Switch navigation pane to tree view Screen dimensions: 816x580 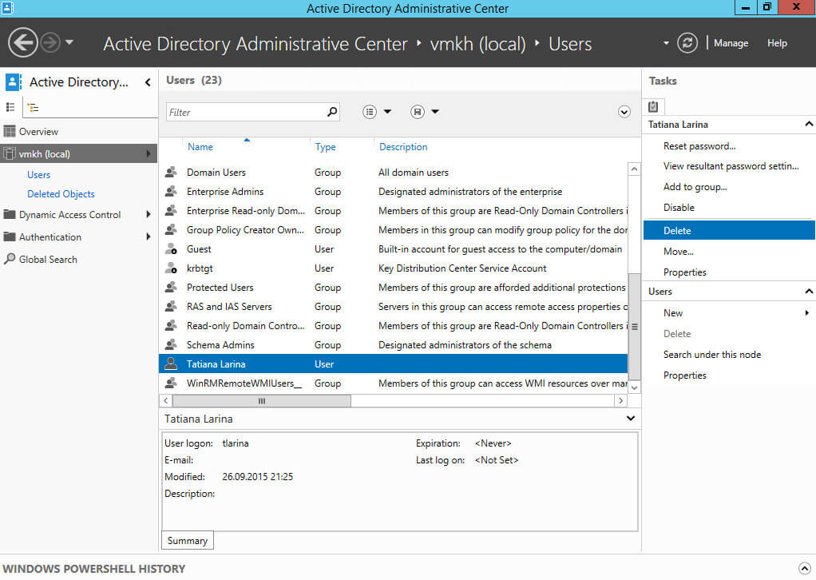(x=34, y=108)
